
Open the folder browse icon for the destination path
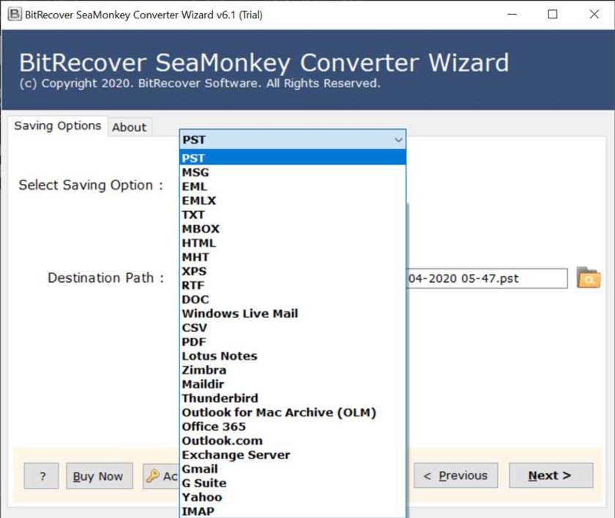589,278
